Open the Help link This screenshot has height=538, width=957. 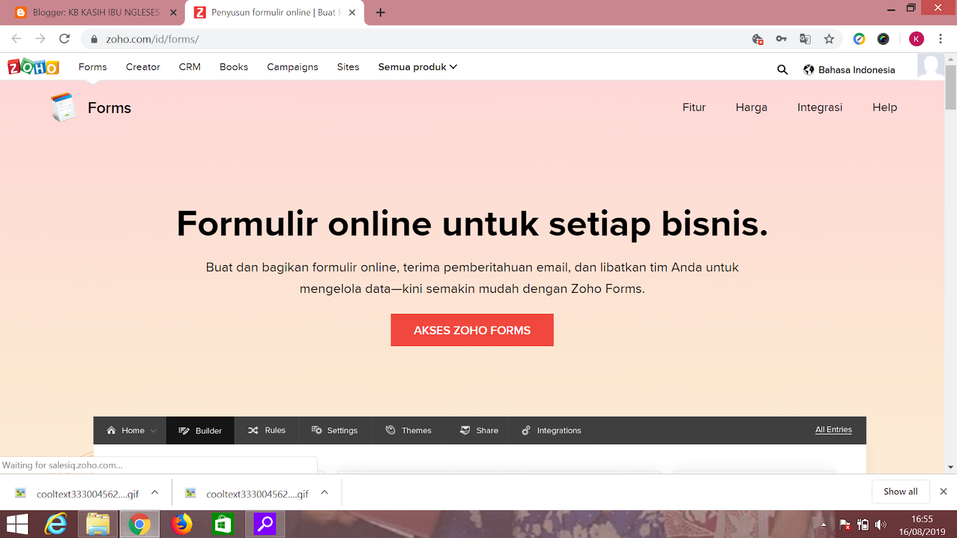885,108
